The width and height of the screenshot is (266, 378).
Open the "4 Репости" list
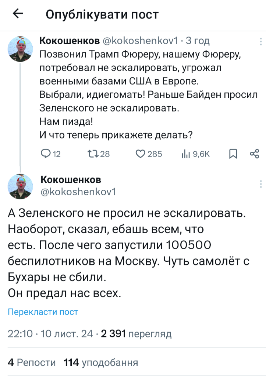pos(32,362)
